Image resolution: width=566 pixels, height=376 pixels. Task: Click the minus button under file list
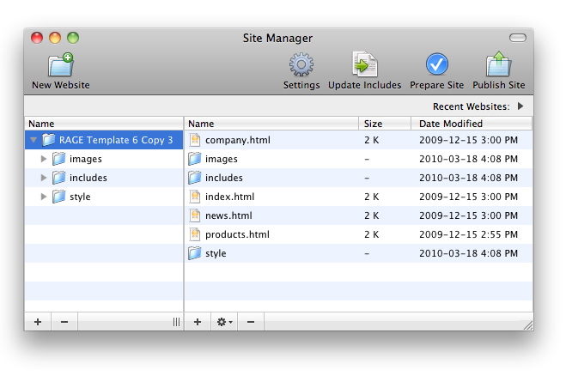(251, 322)
